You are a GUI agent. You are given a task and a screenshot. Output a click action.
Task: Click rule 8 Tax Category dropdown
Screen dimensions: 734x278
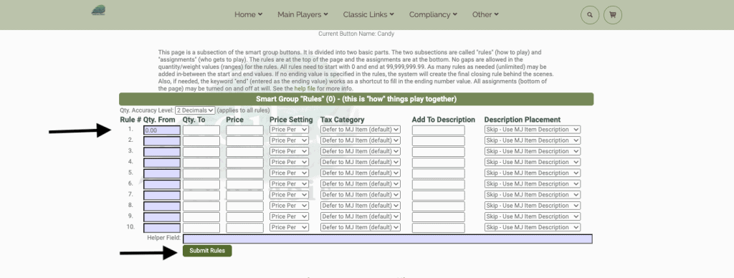pos(361,206)
